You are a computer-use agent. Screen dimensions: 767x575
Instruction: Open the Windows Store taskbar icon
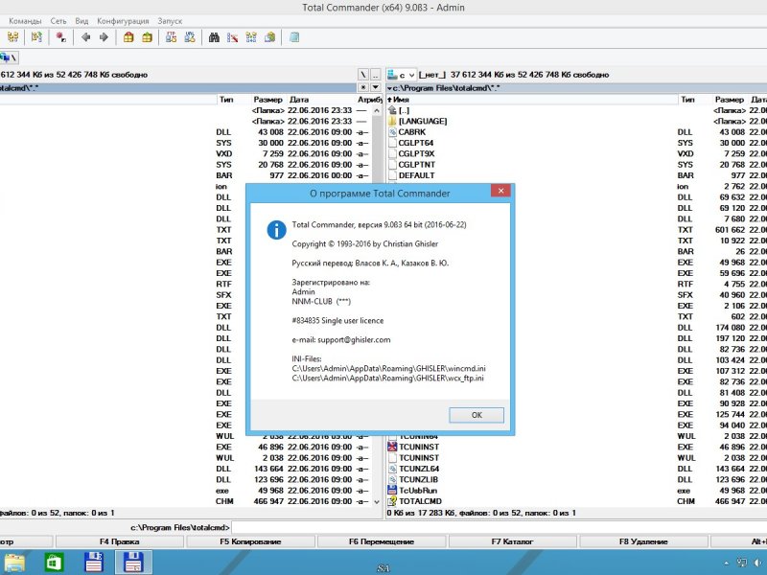pos(54,563)
